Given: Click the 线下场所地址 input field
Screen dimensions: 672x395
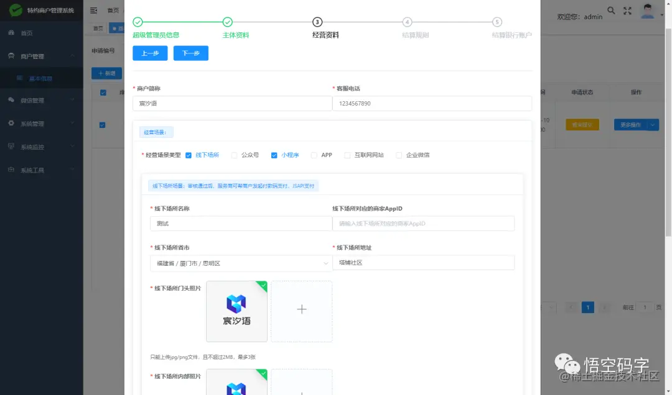Looking at the screenshot, I should (424, 262).
